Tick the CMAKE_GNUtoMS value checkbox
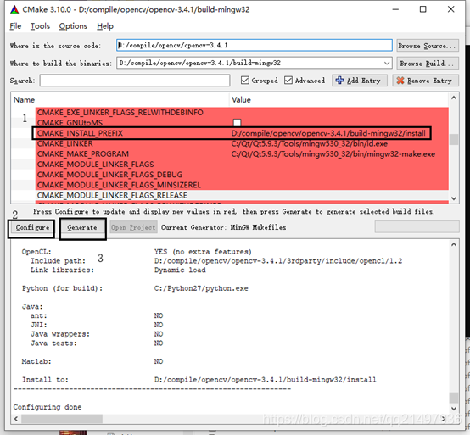Image resolution: width=470 pixels, height=435 pixels. (x=237, y=123)
